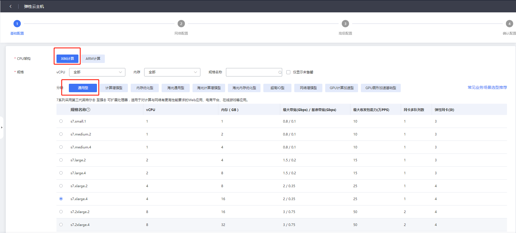The width and height of the screenshot is (516, 233).
Task: Click the search icon in 规格名称 field
Action: [280, 73]
